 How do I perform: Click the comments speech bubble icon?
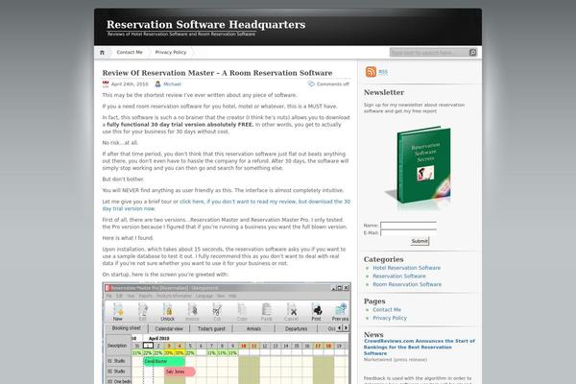click(311, 84)
